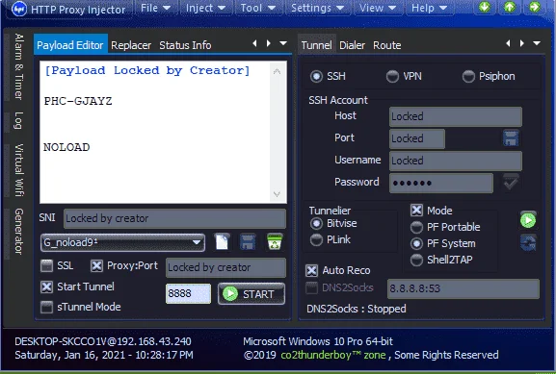The height and width of the screenshot is (374, 556).
Task: Click the save payload floppy icon
Action: 248,242
